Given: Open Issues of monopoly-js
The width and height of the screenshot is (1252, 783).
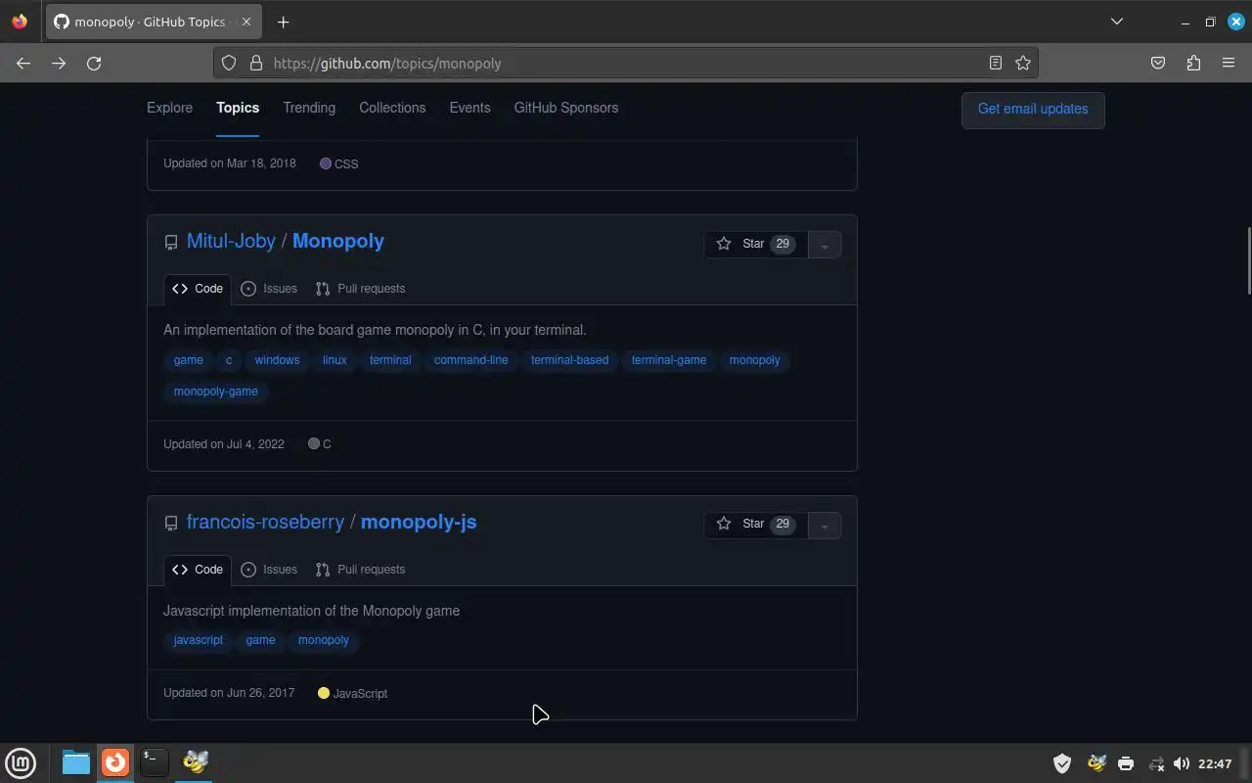Looking at the screenshot, I should tap(269, 570).
